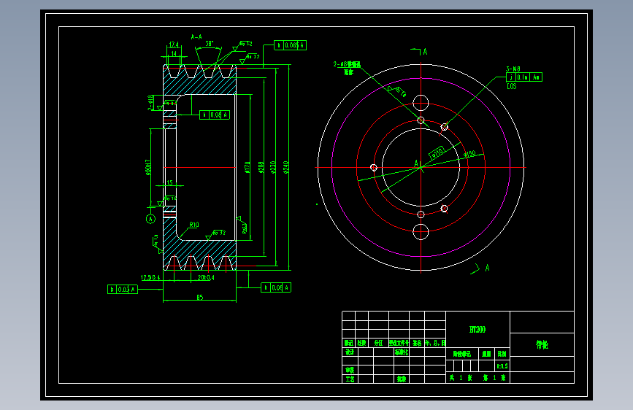Select the circled datum A symbol

150,219
